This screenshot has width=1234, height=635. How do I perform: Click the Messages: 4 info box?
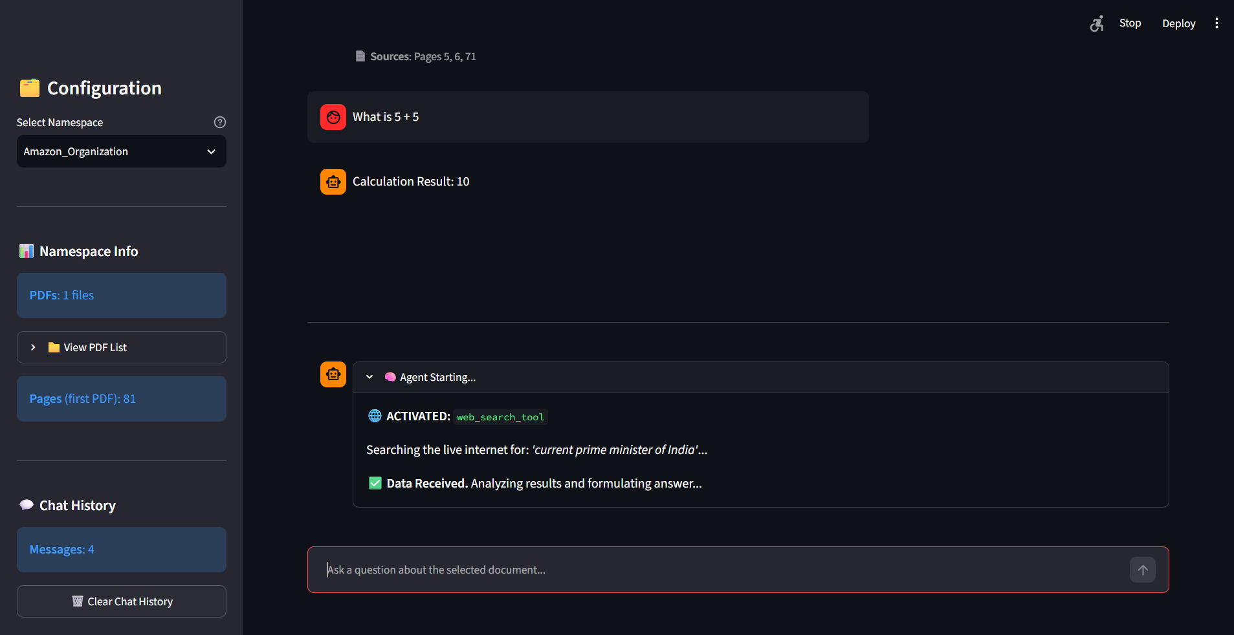(122, 550)
